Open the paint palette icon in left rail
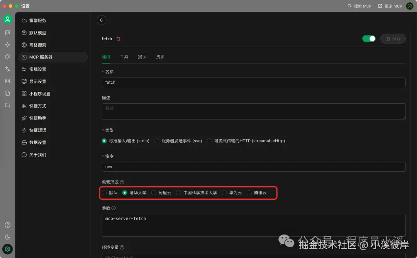417x258 pixels. [x=7, y=57]
